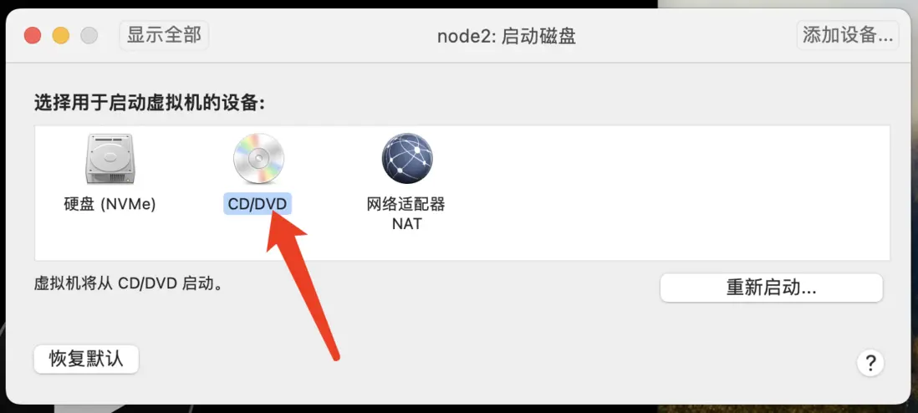Click the 恢复默认 button
The height and width of the screenshot is (413, 918).
coord(87,359)
